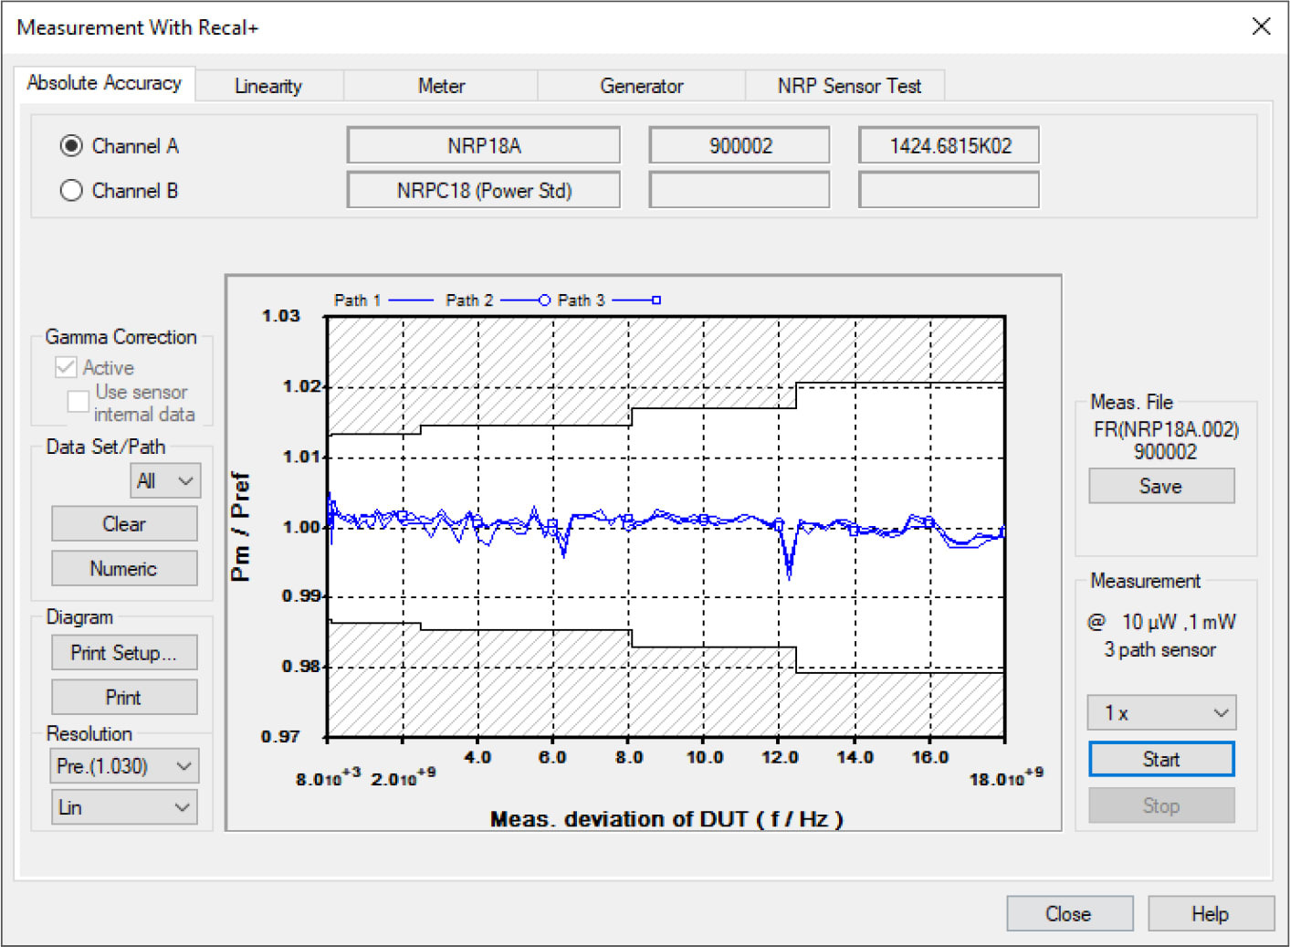The height and width of the screenshot is (947, 1290).
Task: Toggle the Active gamma correction checkbox
Action: click(x=65, y=366)
